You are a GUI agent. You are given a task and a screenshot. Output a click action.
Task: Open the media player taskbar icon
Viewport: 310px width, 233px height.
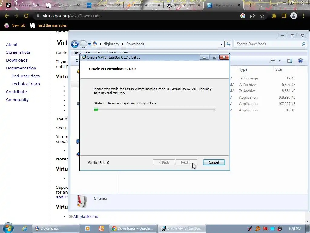[87, 228]
